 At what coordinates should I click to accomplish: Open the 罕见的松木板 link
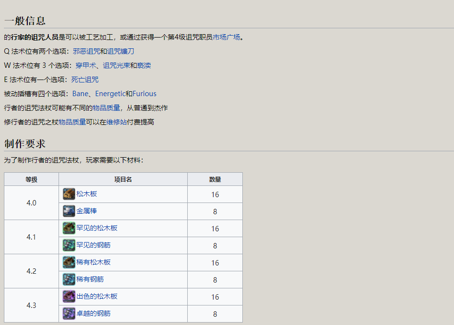tap(97, 228)
